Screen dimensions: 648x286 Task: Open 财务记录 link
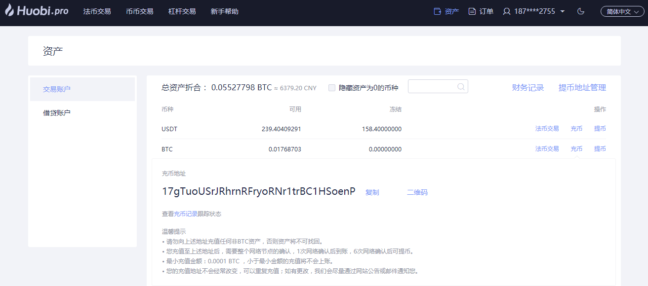[527, 88]
